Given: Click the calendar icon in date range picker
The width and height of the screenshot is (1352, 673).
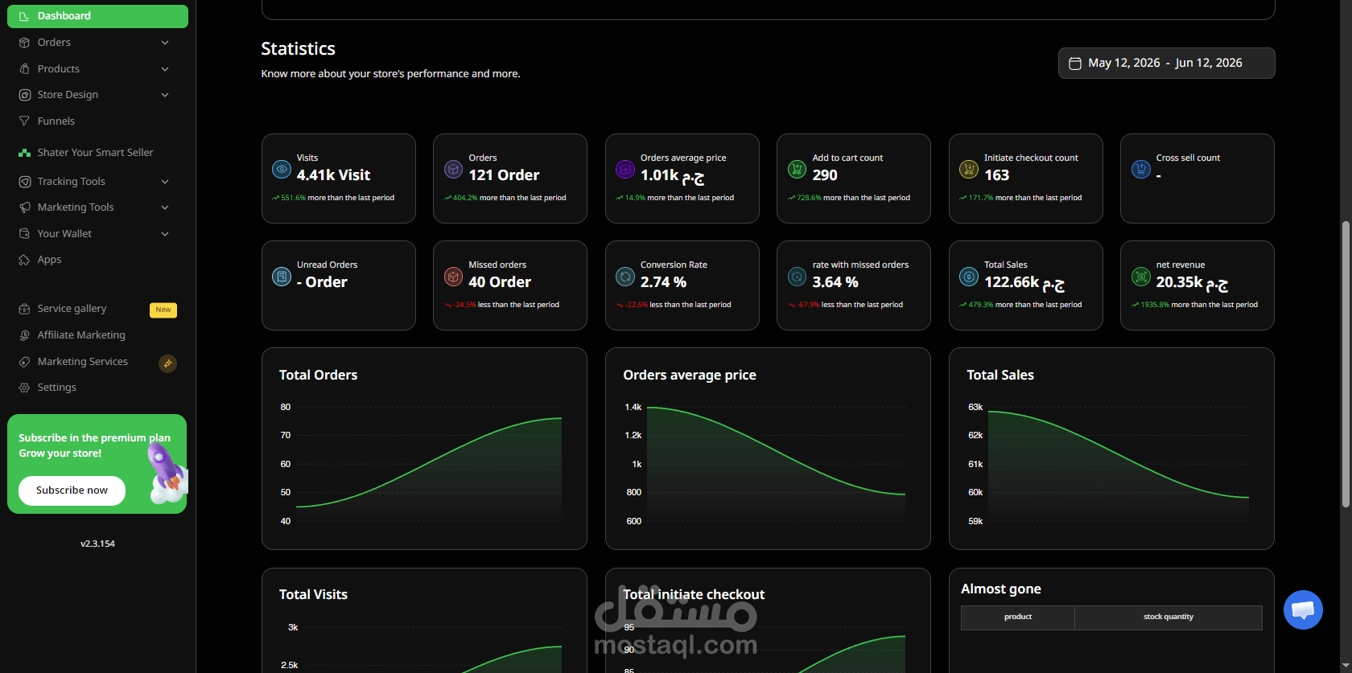Looking at the screenshot, I should coord(1074,63).
